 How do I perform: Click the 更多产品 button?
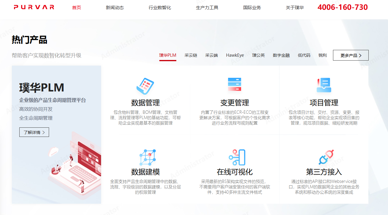point(351,55)
